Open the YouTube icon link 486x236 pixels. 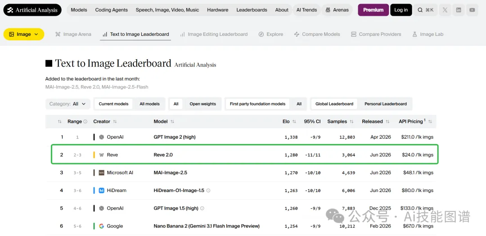pyautogui.click(x=472, y=10)
